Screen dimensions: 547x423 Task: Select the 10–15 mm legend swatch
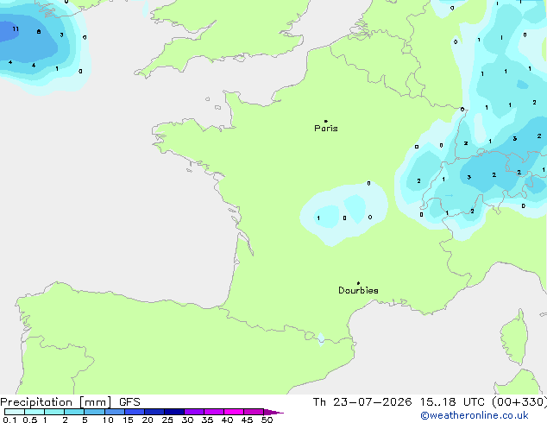pyautogui.click(x=114, y=412)
